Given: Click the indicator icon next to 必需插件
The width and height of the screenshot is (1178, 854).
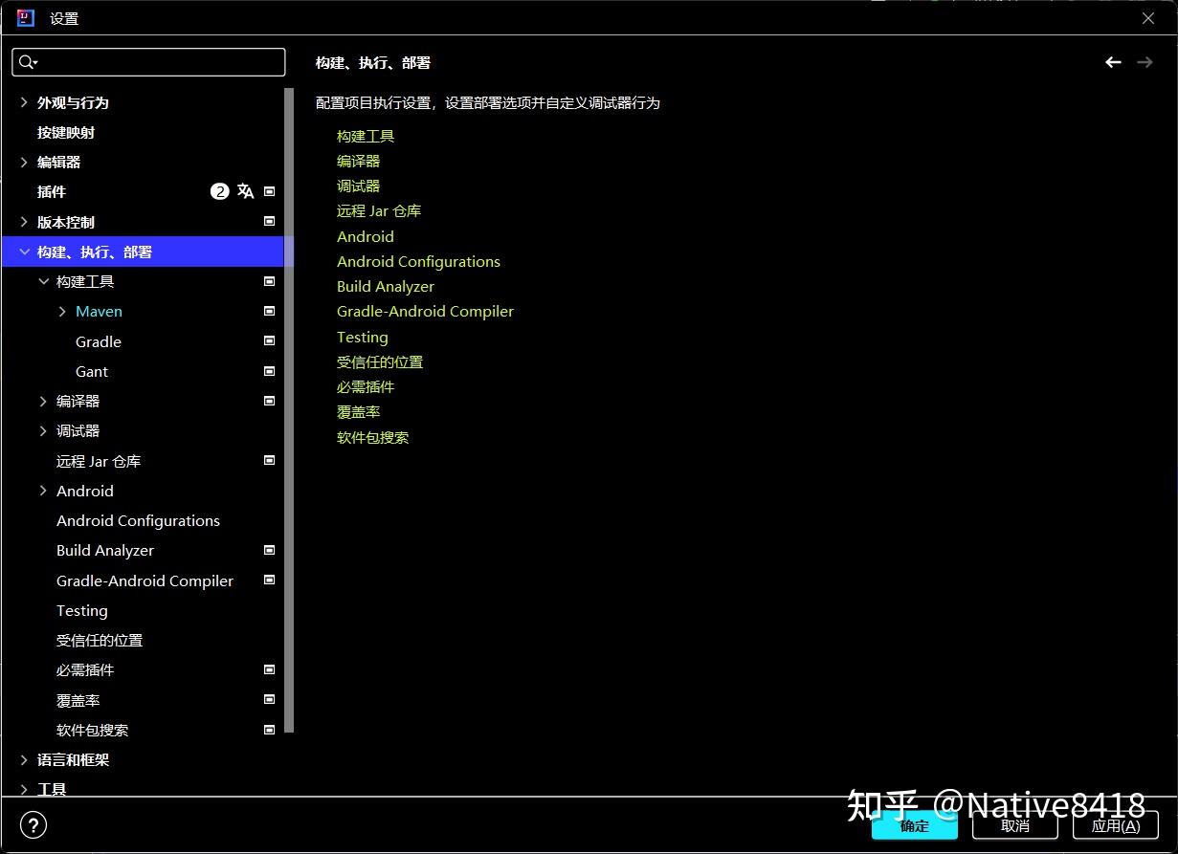Looking at the screenshot, I should click(x=269, y=669).
